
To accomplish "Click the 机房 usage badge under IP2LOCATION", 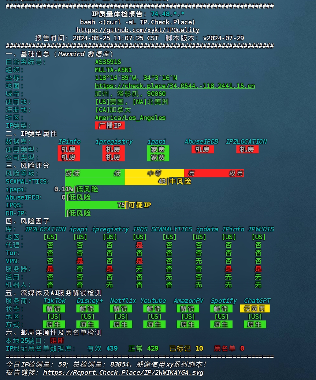I will pos(247,149).
